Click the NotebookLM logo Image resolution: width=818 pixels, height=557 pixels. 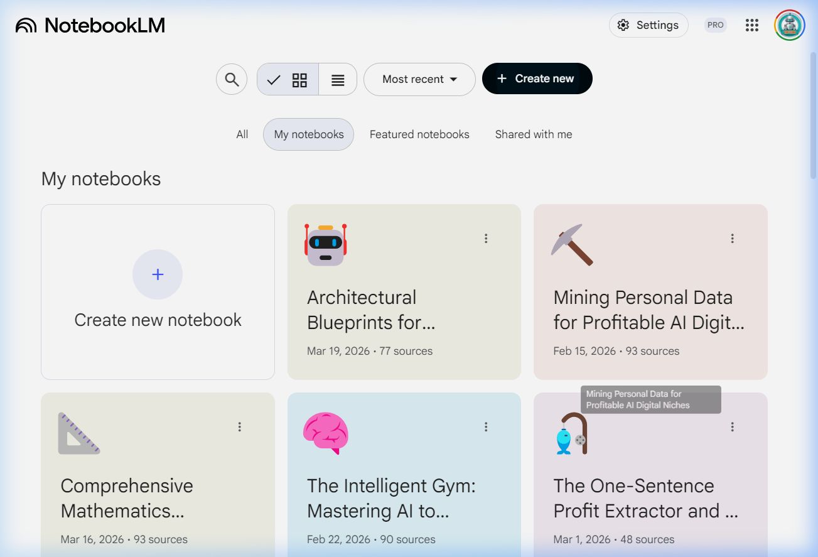pyautogui.click(x=90, y=25)
